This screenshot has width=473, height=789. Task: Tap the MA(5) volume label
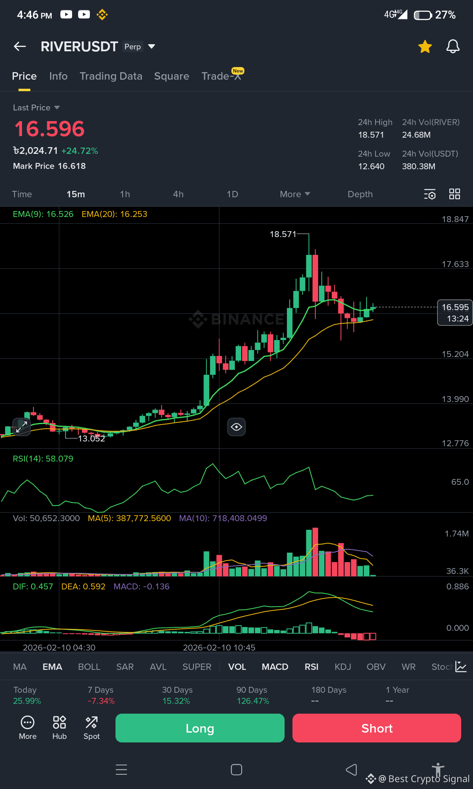click(129, 518)
